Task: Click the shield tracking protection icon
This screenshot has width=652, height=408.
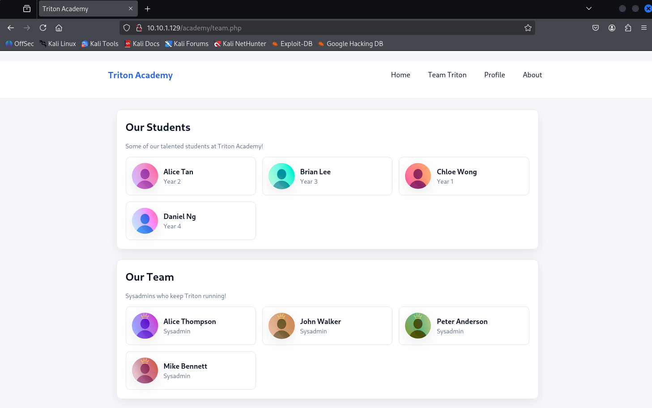Action: pos(127,28)
